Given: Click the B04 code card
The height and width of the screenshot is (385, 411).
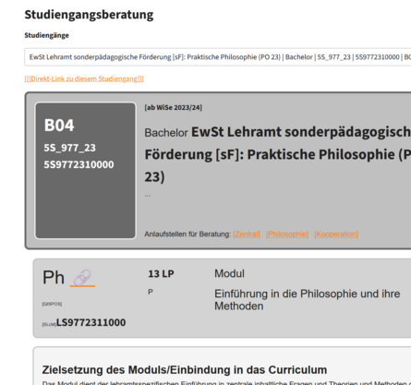Looking at the screenshot, I should coord(85,171).
